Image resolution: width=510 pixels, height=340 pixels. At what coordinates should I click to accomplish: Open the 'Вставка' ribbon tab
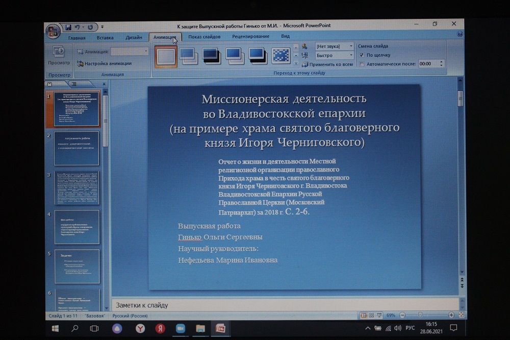point(105,37)
